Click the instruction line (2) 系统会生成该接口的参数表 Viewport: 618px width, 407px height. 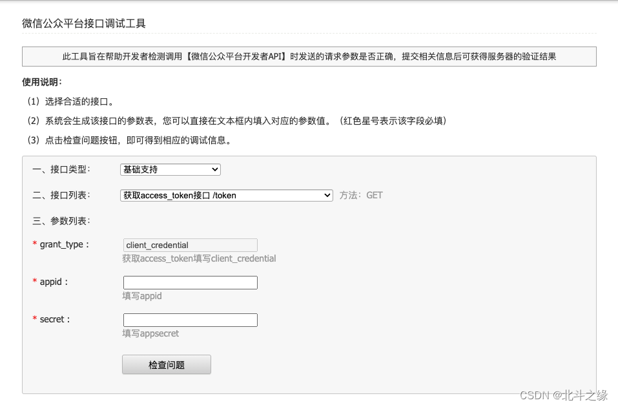pos(236,121)
